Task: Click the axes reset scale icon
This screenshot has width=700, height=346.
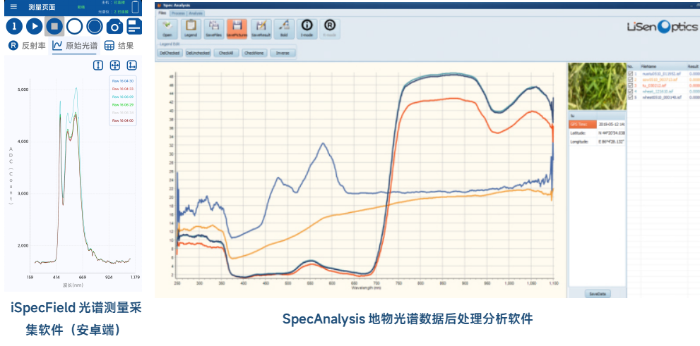Action: (131, 66)
